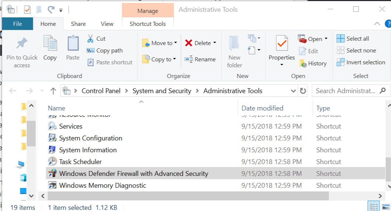Click the Pin to Quick access icon
The height and width of the screenshot is (211, 391).
tap(22, 43)
